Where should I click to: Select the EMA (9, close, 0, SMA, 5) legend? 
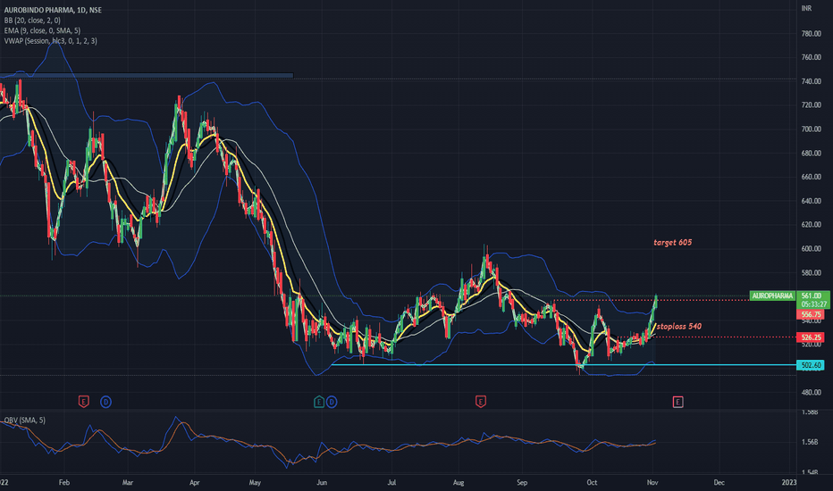tap(42, 30)
